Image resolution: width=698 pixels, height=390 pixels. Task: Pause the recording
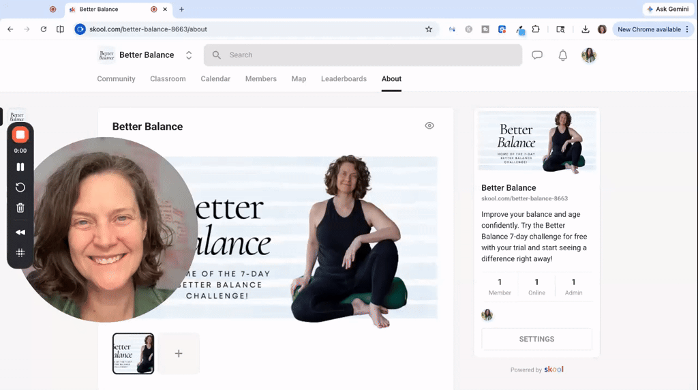(20, 167)
